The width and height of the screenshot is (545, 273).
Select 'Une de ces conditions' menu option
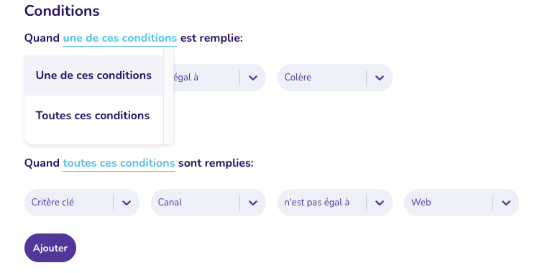94,75
